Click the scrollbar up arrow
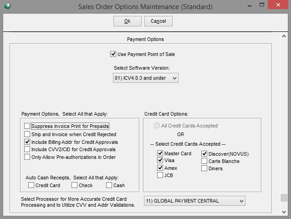291x219 pixels. click(284, 36)
